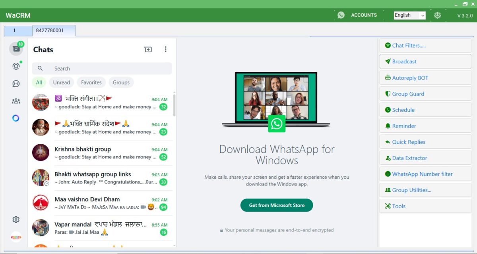
Task: Open the Meta AI circle icon
Action: (16, 118)
